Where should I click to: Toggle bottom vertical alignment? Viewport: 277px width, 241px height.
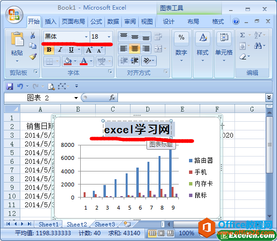[x=146, y=36]
